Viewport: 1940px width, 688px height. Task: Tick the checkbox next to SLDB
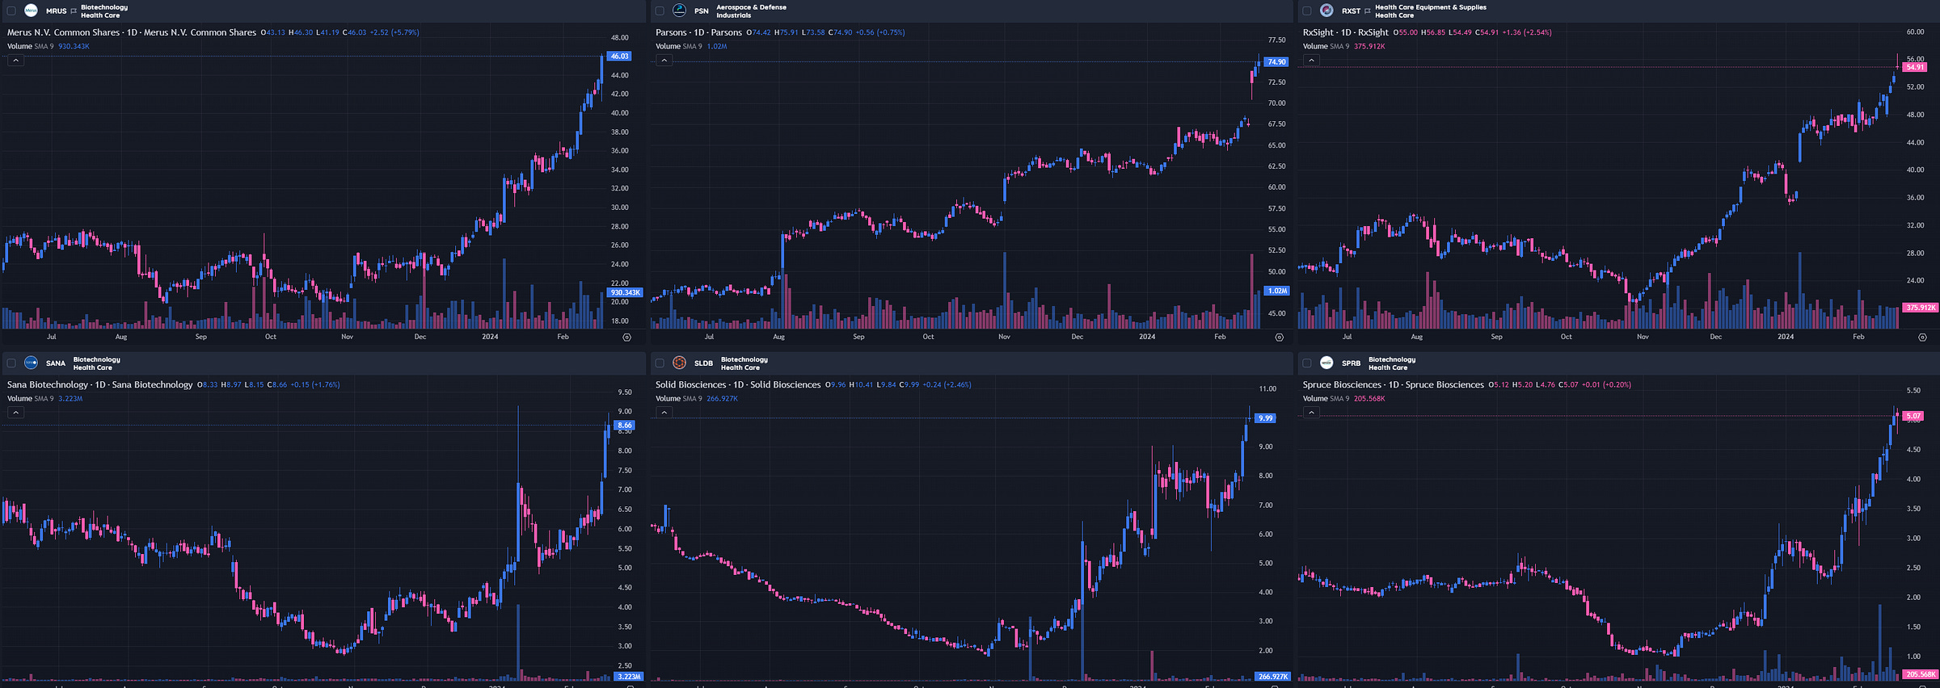(x=660, y=363)
